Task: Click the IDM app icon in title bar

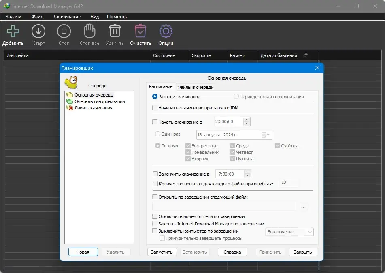Action: pos(6,6)
